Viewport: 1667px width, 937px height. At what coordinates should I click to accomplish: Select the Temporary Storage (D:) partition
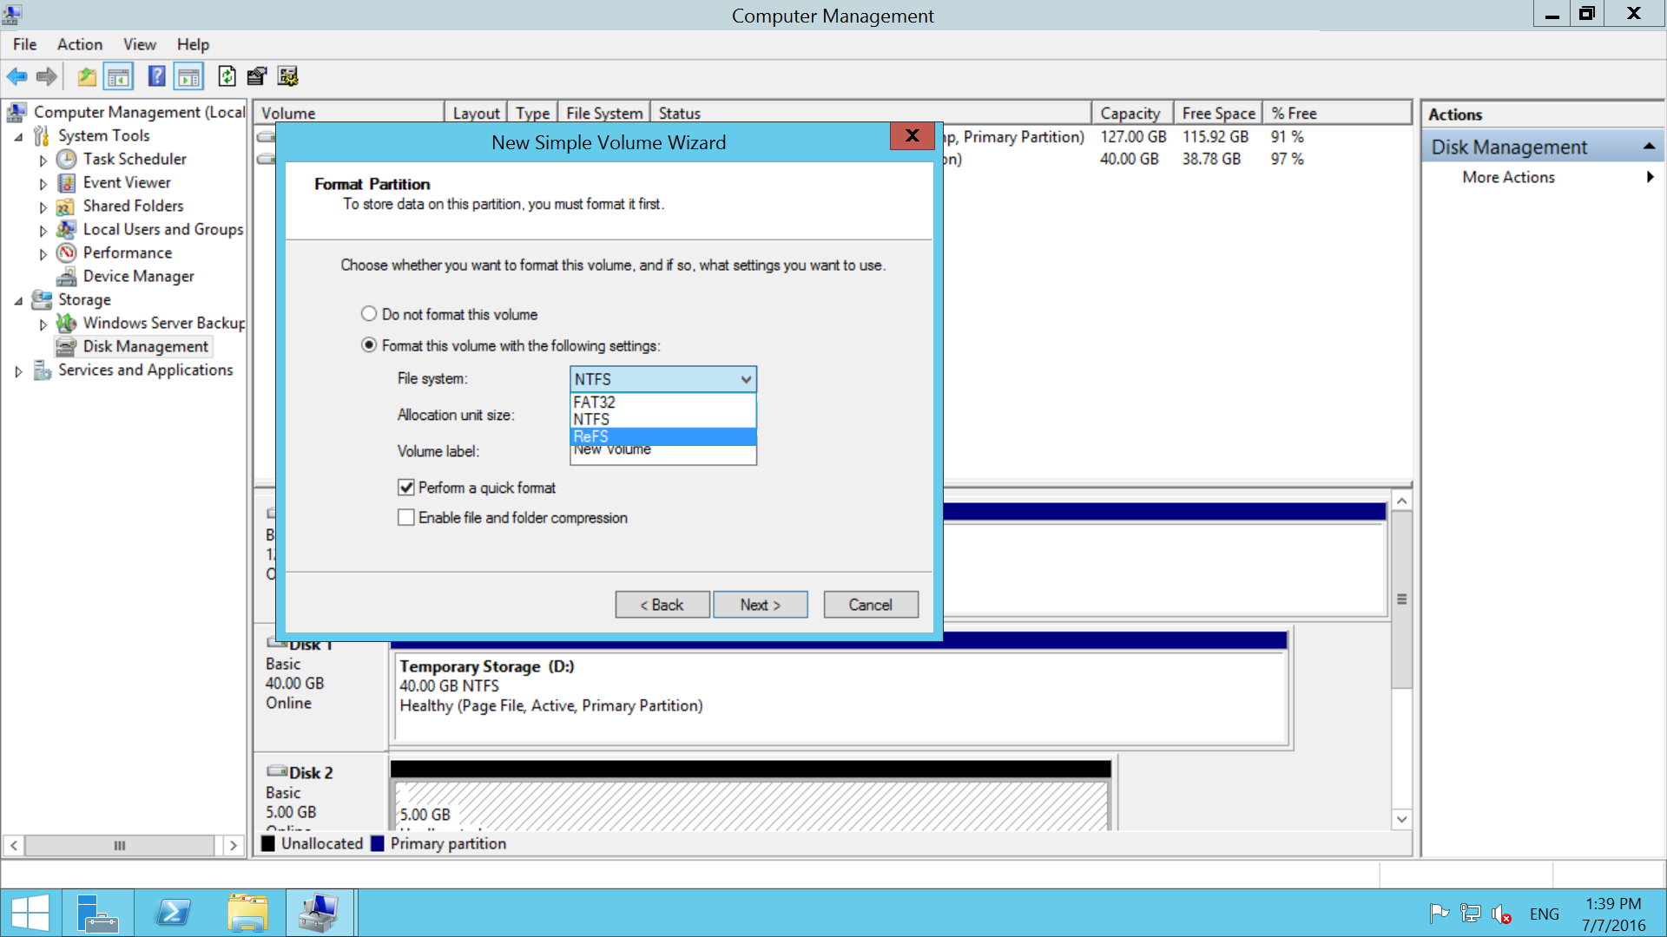[840, 697]
